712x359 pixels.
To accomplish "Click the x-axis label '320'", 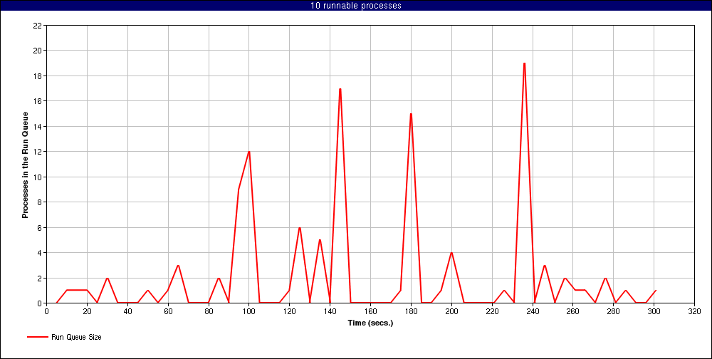I will pos(694,311).
